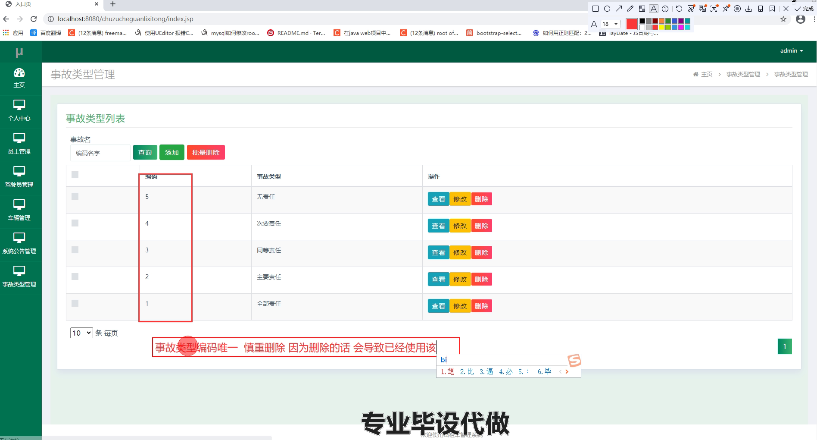817x440 pixels.
Task: Click the 主页 breadcrumb link
Action: (703, 74)
